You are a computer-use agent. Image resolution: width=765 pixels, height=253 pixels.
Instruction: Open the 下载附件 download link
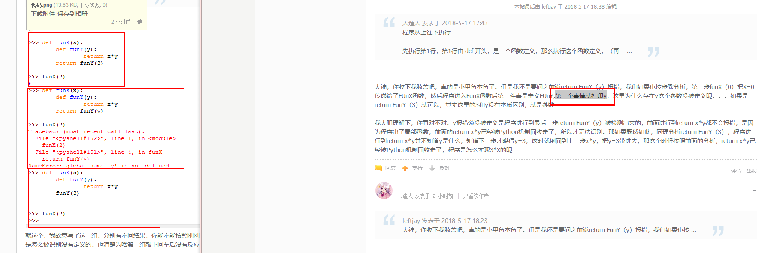(x=43, y=14)
